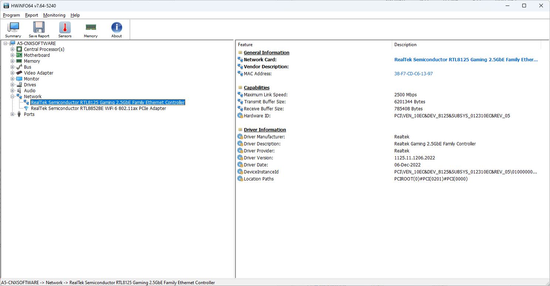Click Realtek Gaming 2.5GbE Family Controller description
The image size is (550, 286).
(x=435, y=144)
